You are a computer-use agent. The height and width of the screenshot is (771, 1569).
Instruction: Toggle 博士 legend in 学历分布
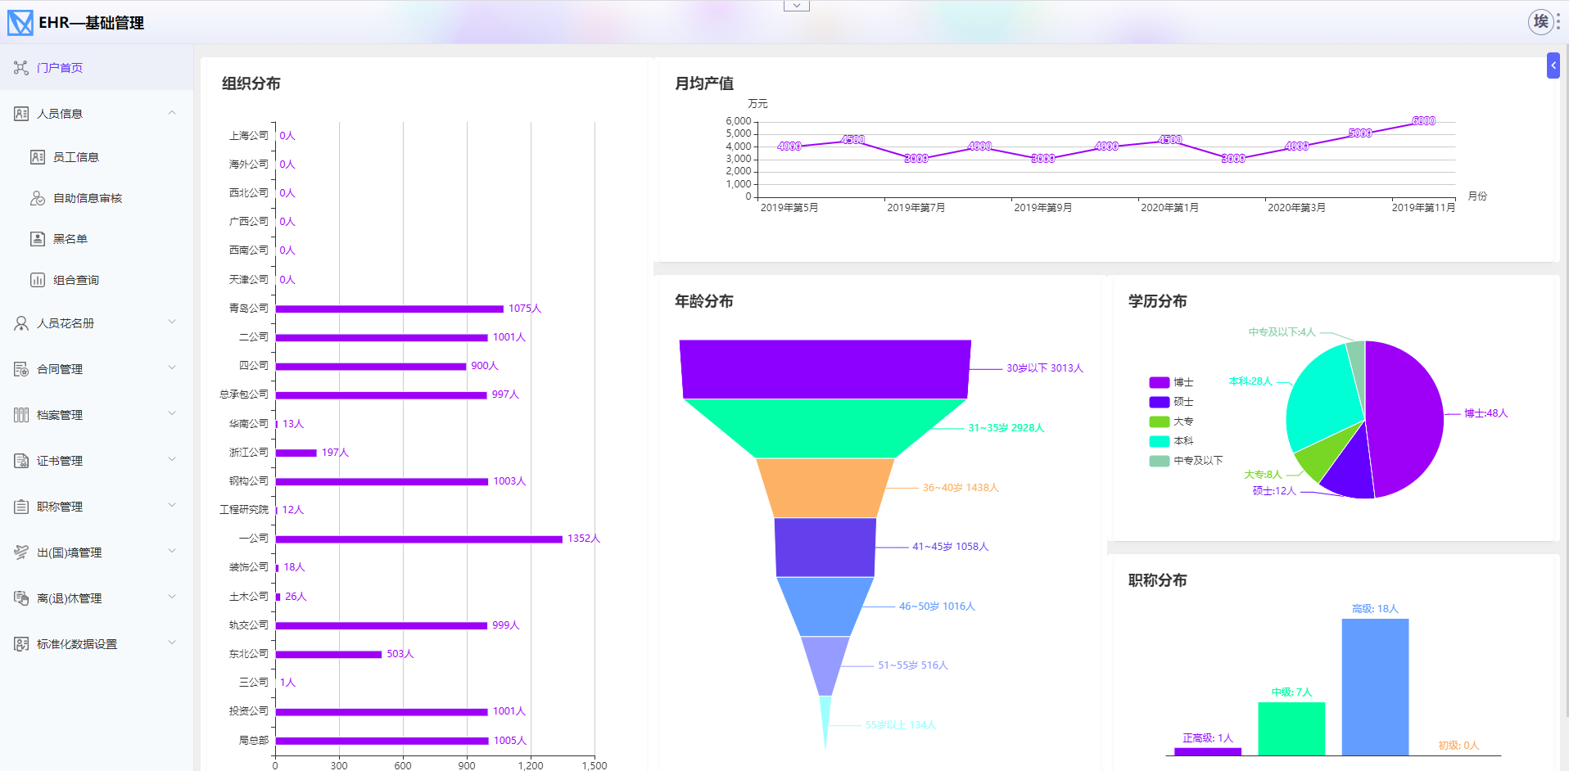(x=1171, y=382)
